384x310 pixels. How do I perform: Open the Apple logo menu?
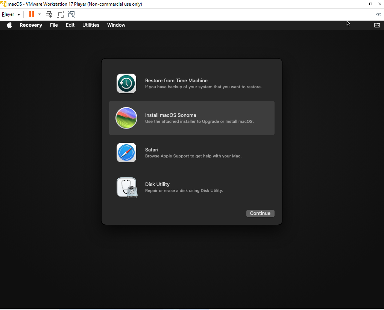tap(9, 25)
